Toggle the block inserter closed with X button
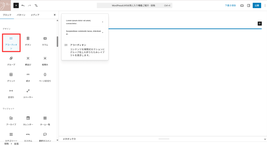This screenshot has width=267, height=146. coord(16,6)
